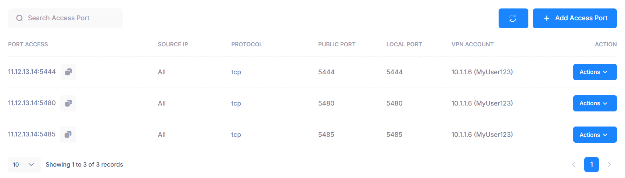625x178 pixels.
Task: Click Add Access Port button
Action: click(x=575, y=18)
